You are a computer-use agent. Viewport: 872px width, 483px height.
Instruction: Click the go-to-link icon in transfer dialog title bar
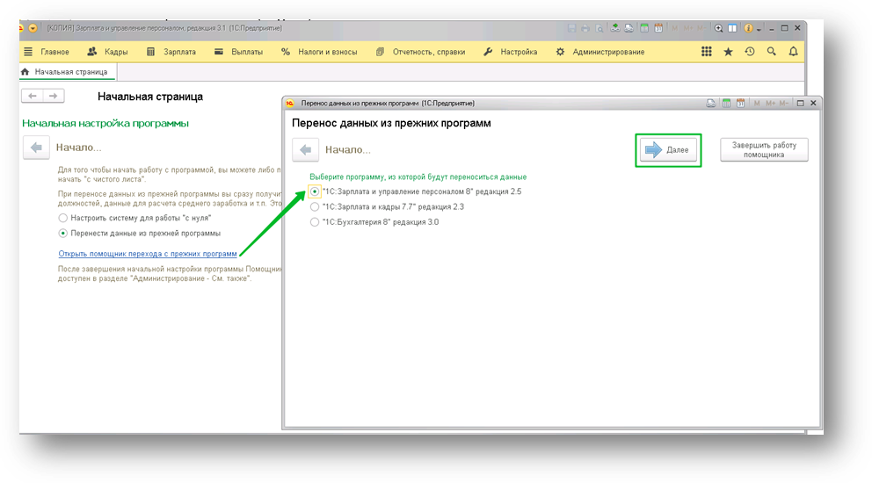pyautogui.click(x=711, y=104)
